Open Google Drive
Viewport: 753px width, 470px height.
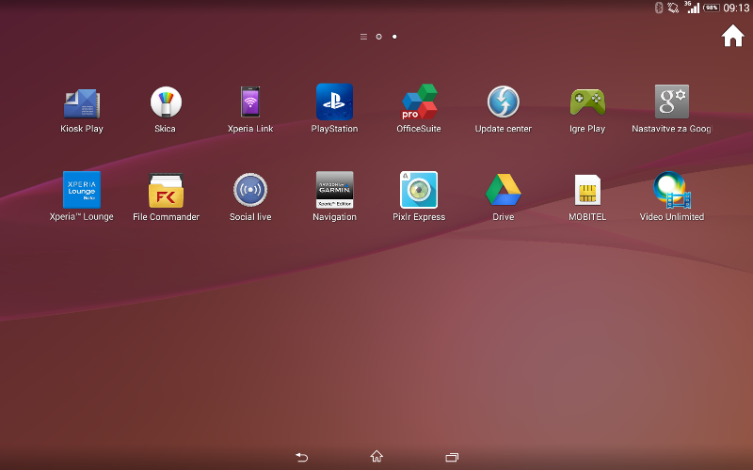[x=504, y=190]
